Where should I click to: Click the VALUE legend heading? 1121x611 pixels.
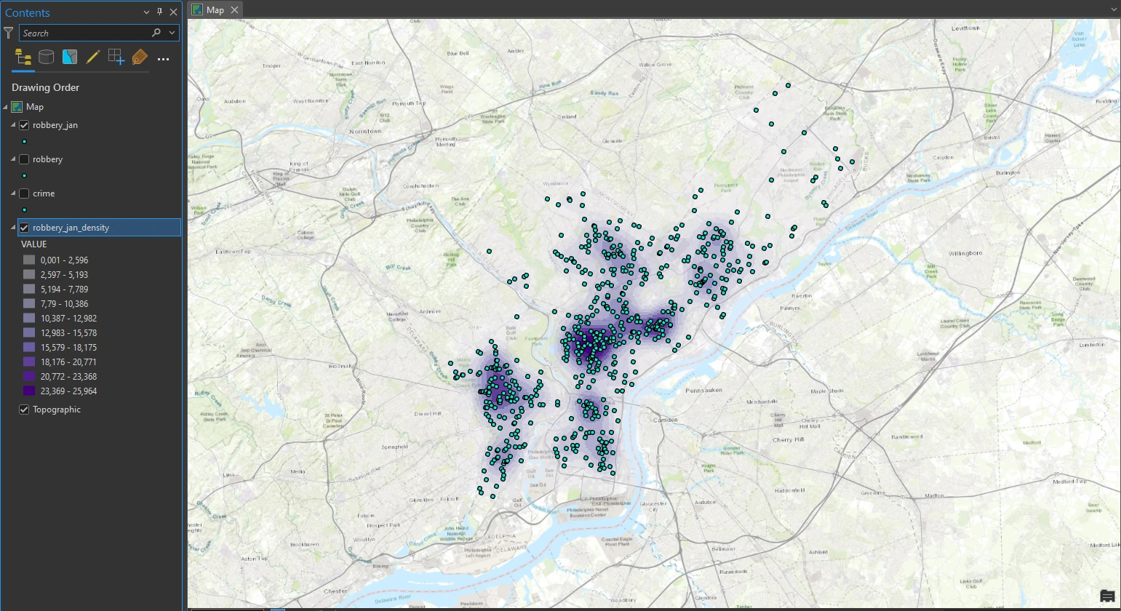pos(34,244)
